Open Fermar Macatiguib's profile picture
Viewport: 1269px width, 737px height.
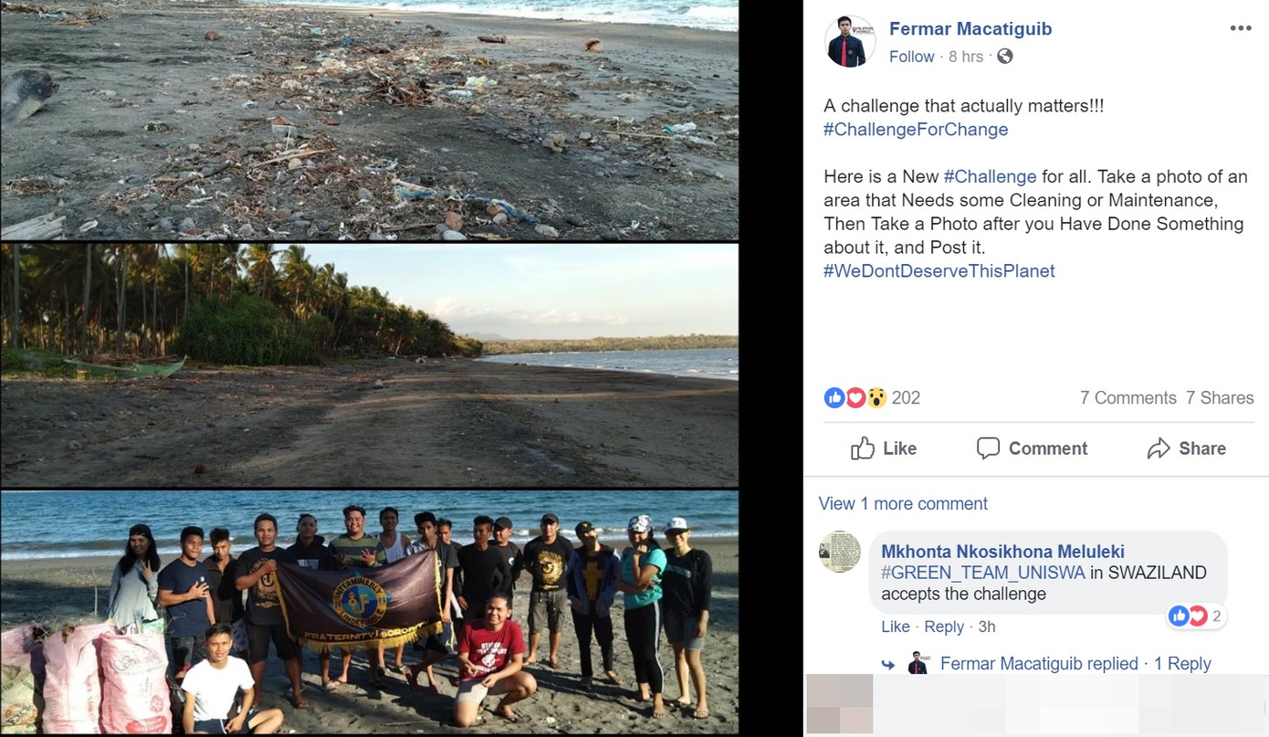pos(850,42)
